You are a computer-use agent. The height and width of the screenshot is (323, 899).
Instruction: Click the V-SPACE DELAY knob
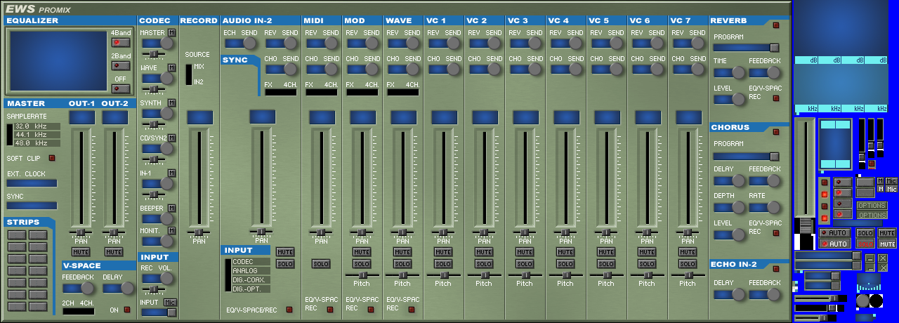click(127, 288)
